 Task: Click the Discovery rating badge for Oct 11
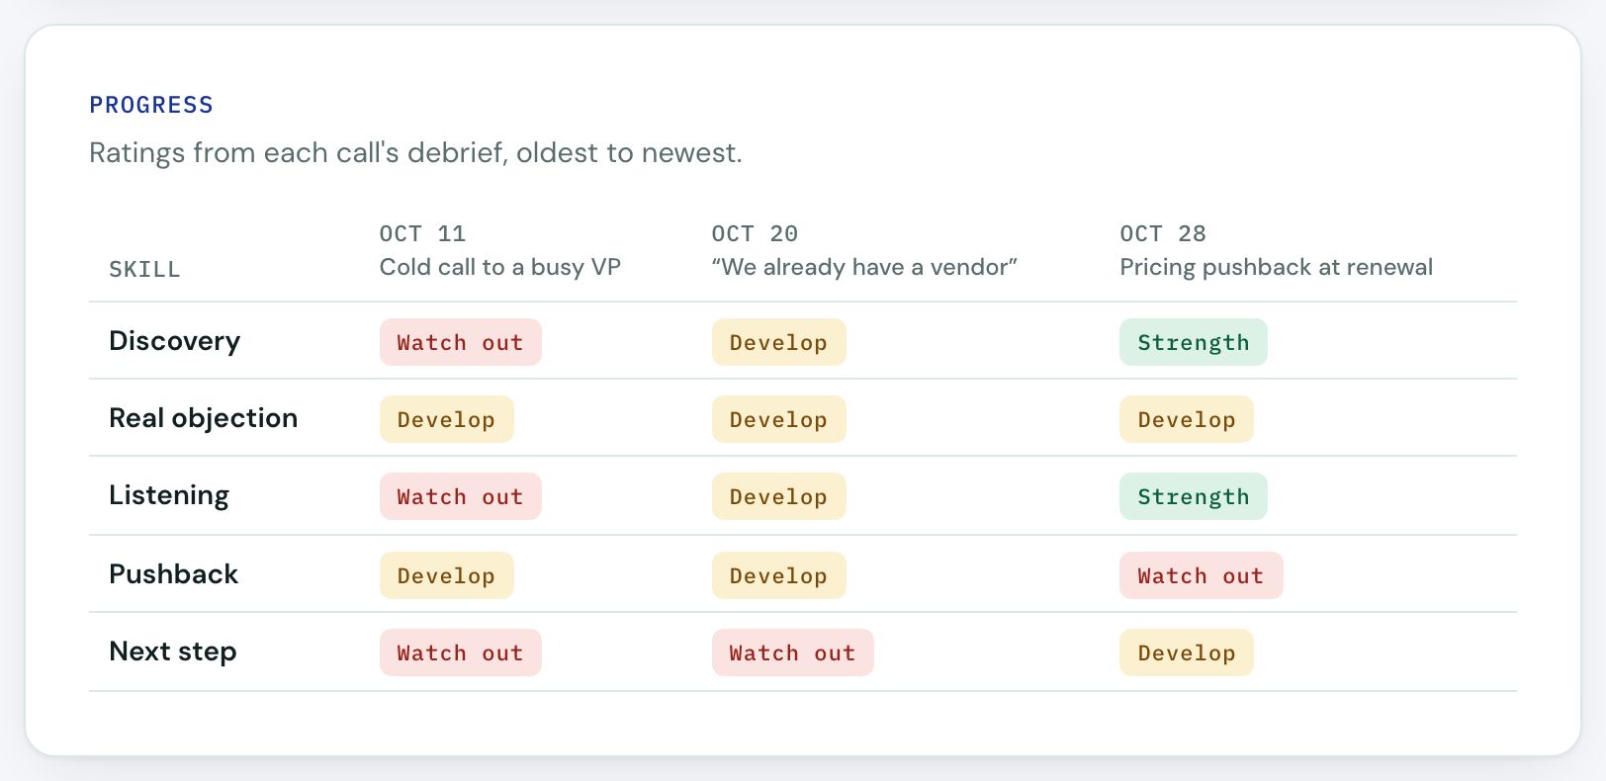460,342
